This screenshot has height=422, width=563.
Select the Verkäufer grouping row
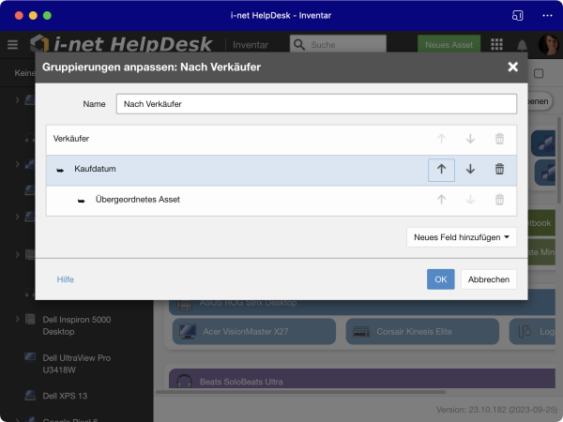(235, 139)
